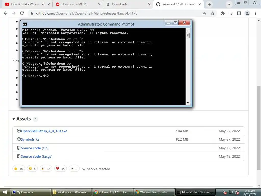Mute the YouTube tab via its speaker icon

tap(43, 4)
